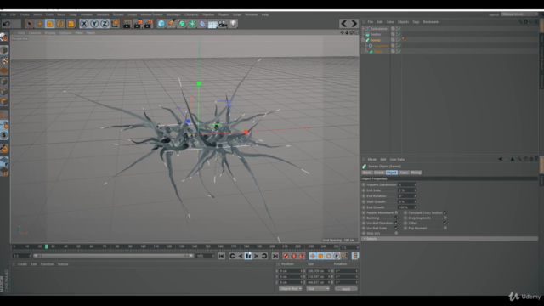Expand the Details section

[450, 239]
